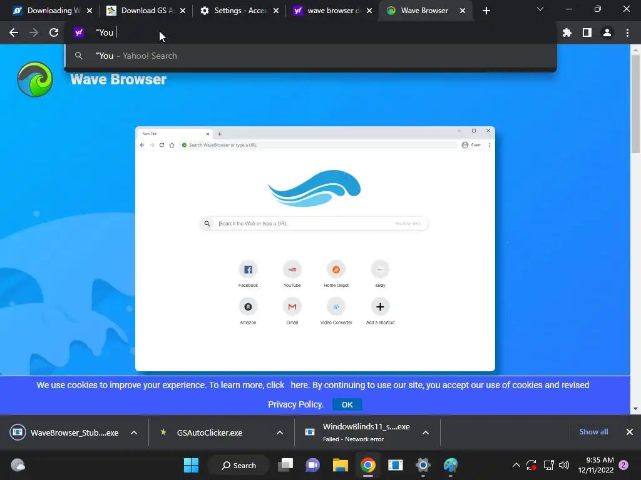The image size is (641, 480).
Task: Switch to the Settings tab
Action: click(240, 11)
